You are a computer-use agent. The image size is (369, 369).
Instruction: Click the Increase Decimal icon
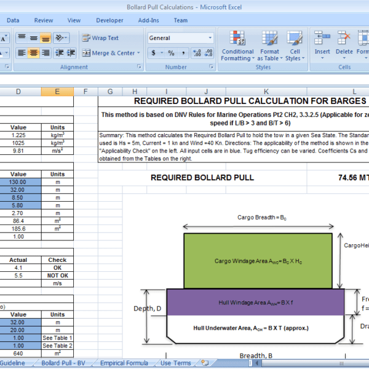point(197,53)
